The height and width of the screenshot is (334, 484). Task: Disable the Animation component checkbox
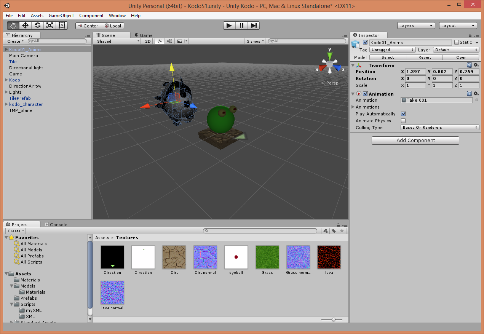366,94
